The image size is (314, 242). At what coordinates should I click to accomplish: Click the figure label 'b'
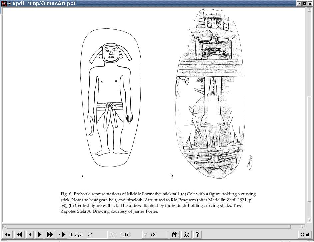[171, 175]
